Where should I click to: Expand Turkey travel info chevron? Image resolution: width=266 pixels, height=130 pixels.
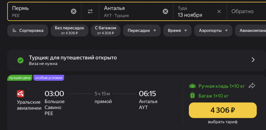tap(253, 60)
